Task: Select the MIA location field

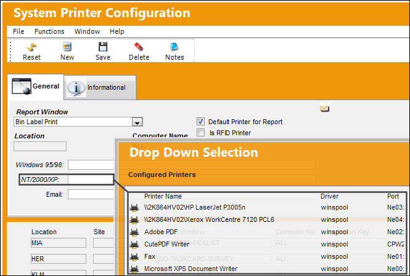Action: [x=59, y=243]
